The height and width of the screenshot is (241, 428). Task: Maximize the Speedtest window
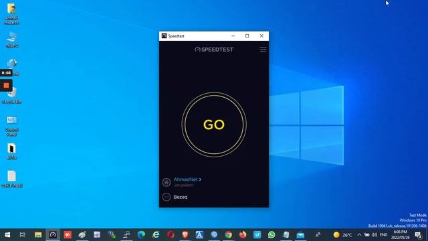(x=247, y=35)
